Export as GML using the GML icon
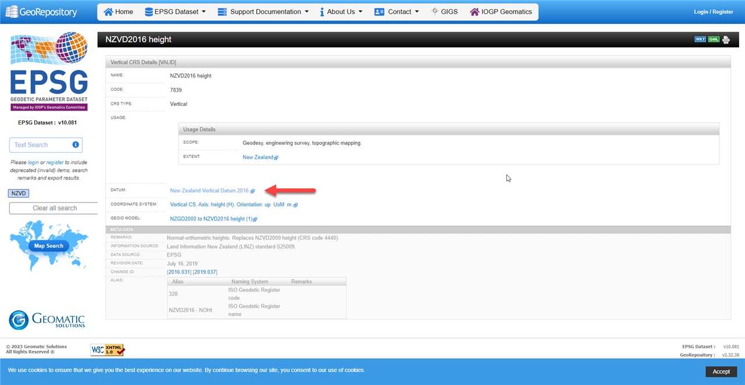Screen dimensions: 745x385 pos(714,40)
